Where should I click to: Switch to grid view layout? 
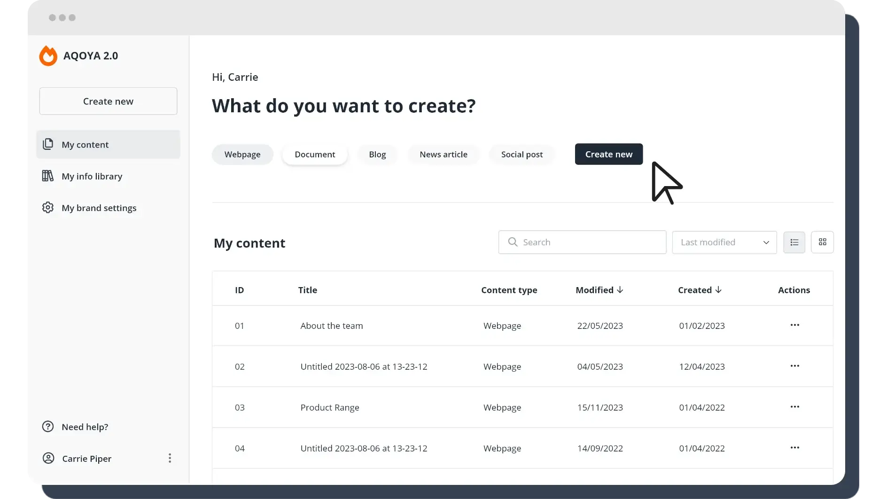(x=822, y=242)
